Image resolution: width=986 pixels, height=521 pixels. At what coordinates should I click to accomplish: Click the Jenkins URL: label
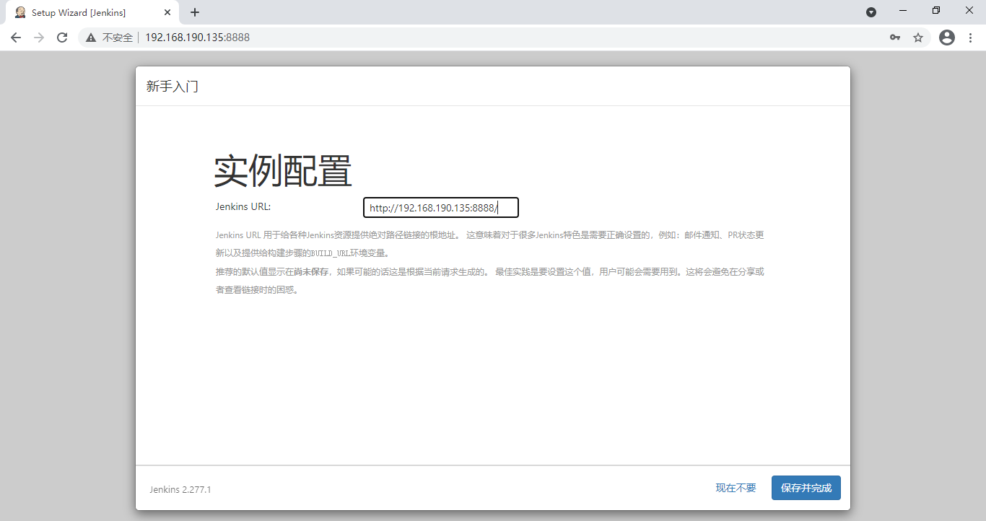[x=243, y=207]
